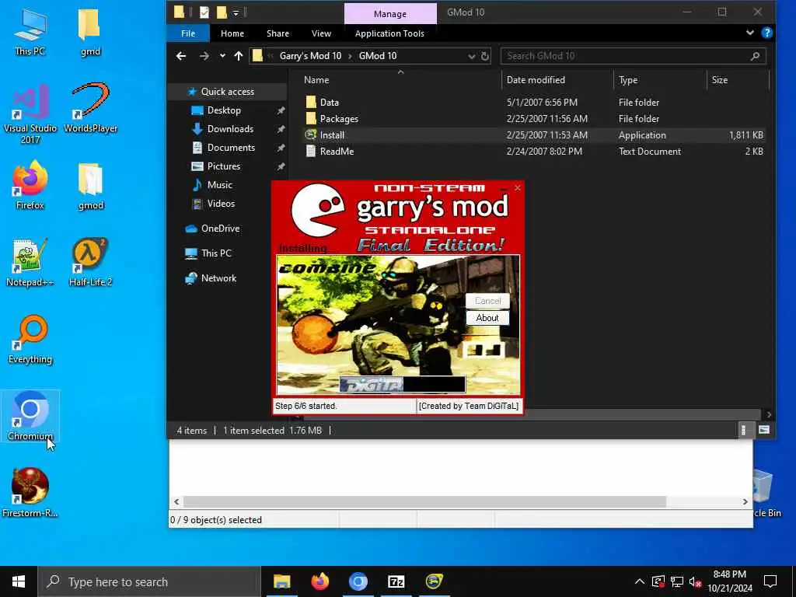This screenshot has width=796, height=597.
Task: Expand the ribbon with the chevron
Action: pos(750,33)
